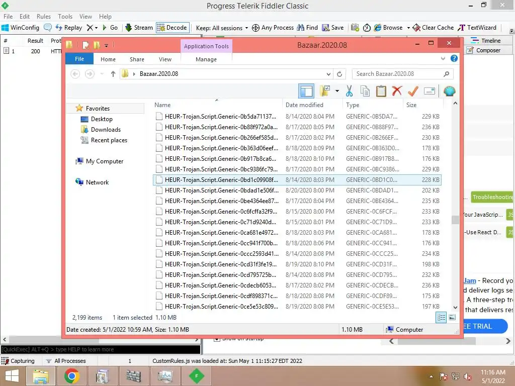Click the file list vertical scrollbar thumb

[x=455, y=220]
